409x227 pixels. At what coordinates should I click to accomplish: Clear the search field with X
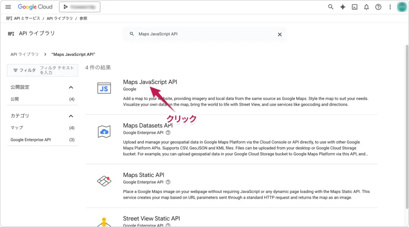[280, 34]
